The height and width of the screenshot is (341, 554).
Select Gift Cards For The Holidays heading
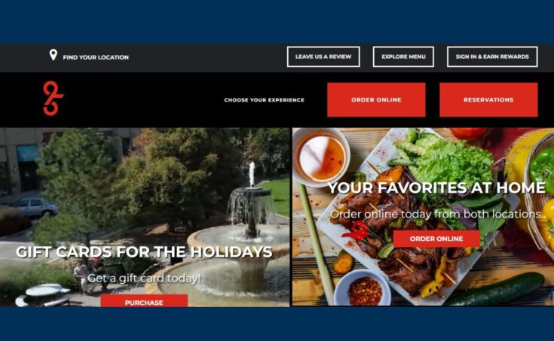[144, 252]
